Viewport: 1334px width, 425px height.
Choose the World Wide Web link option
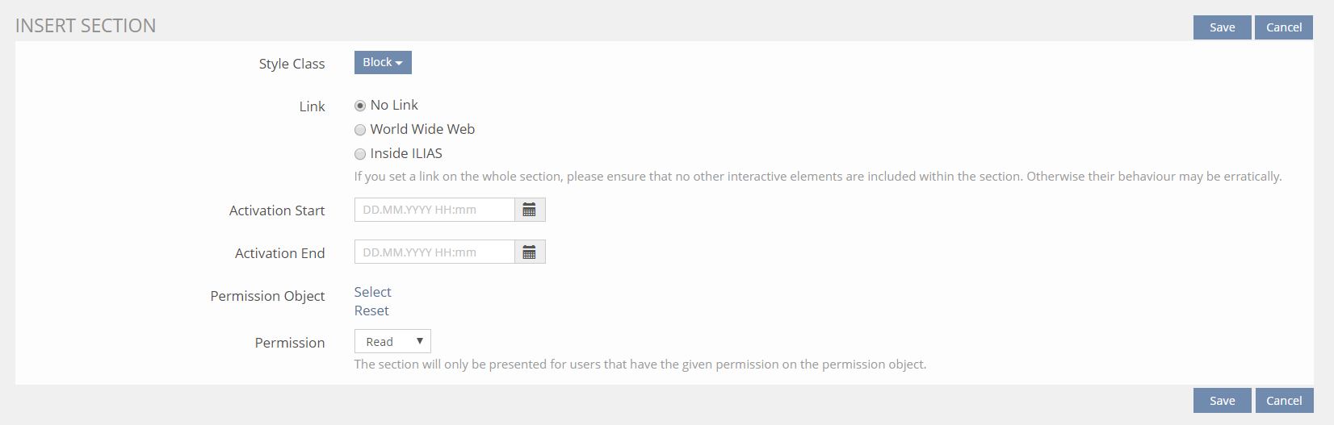[360, 130]
